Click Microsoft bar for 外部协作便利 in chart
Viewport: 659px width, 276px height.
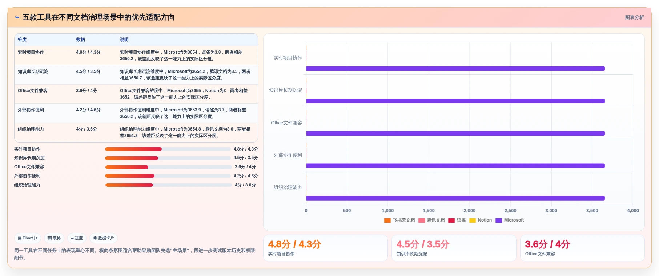(x=455, y=166)
